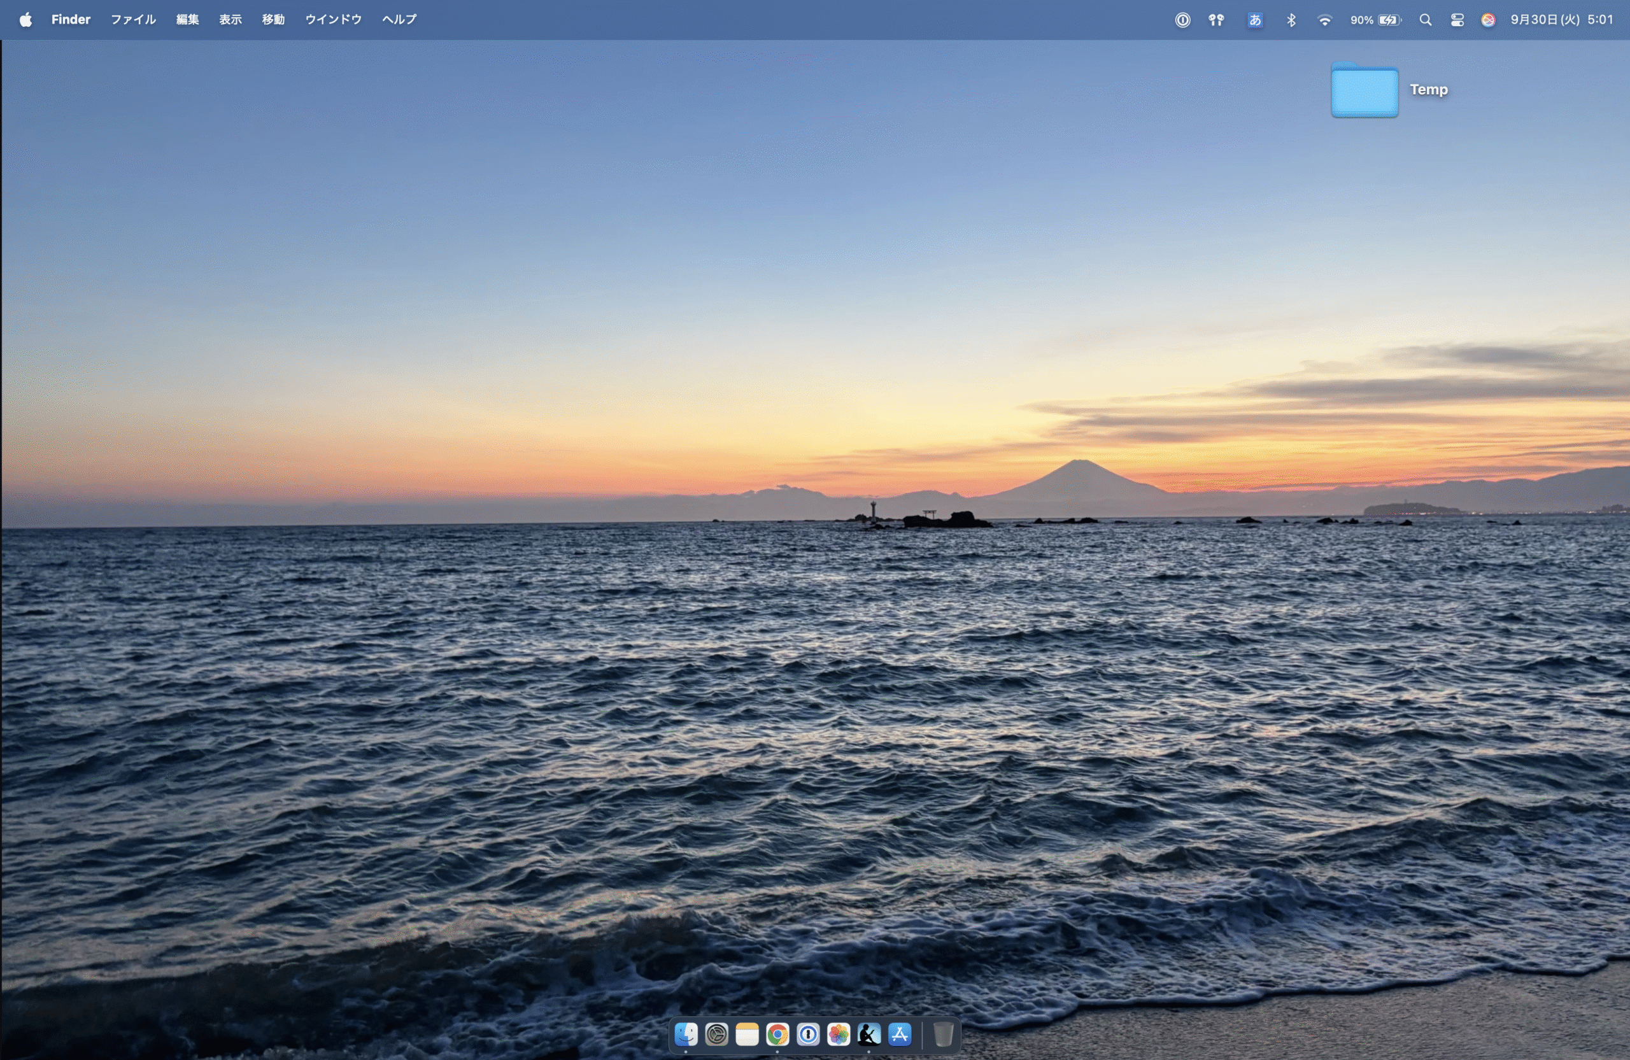Open the AirPods status menu
Viewport: 1630px width, 1060px height.
coord(1215,20)
